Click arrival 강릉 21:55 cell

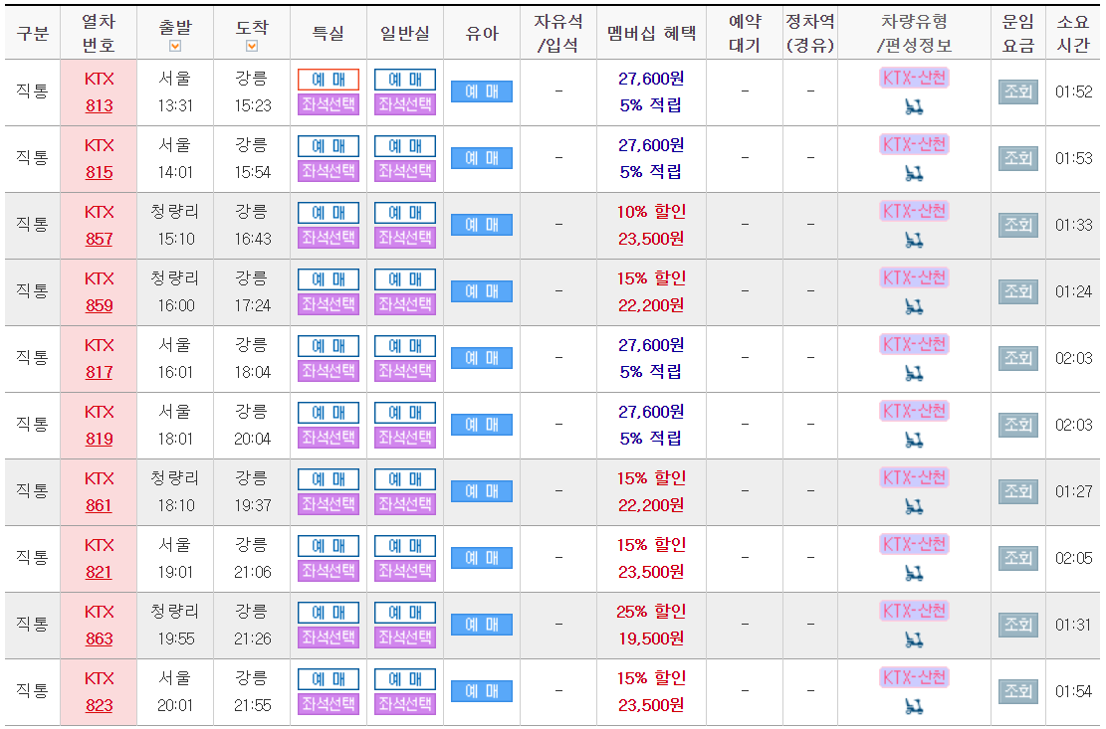[252, 691]
